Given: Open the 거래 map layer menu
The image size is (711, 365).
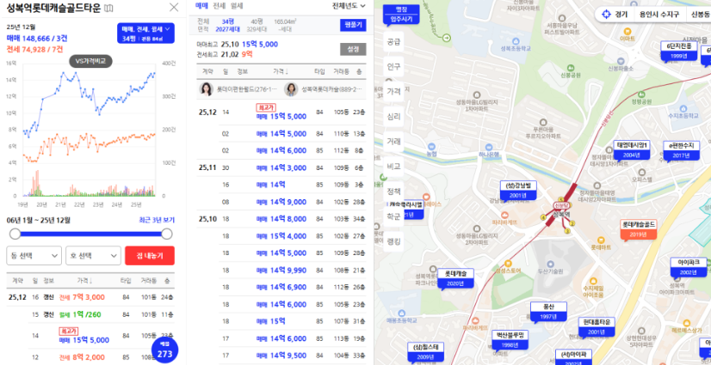Looking at the screenshot, I should pos(393,141).
